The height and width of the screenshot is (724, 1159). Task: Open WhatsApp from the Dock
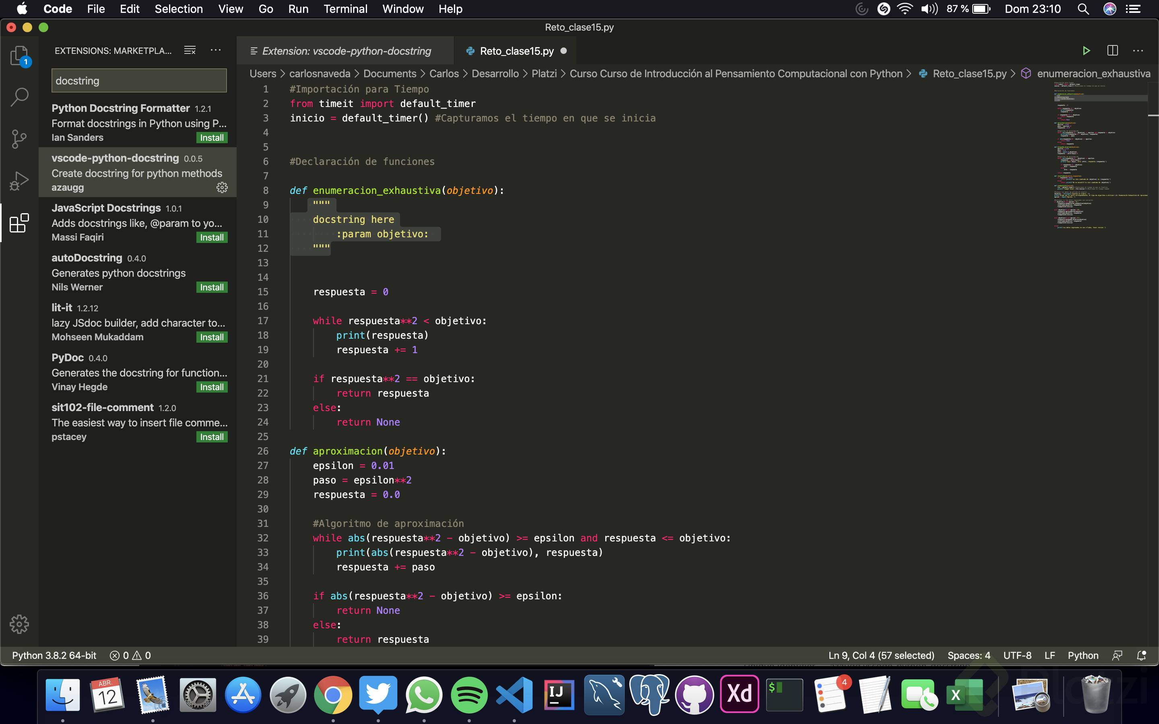[x=423, y=694]
